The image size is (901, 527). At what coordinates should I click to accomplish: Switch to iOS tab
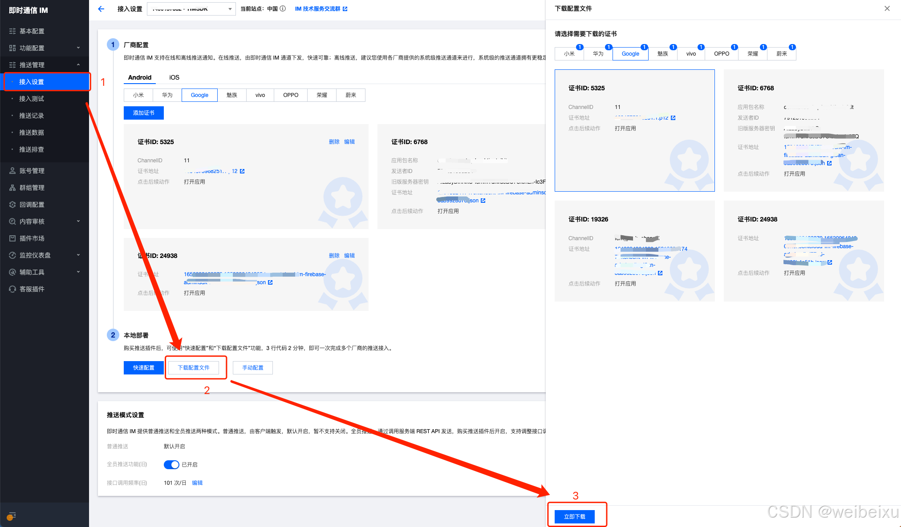tap(174, 77)
